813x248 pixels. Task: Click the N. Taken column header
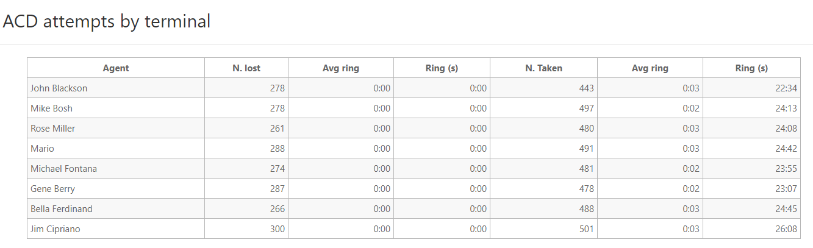543,68
